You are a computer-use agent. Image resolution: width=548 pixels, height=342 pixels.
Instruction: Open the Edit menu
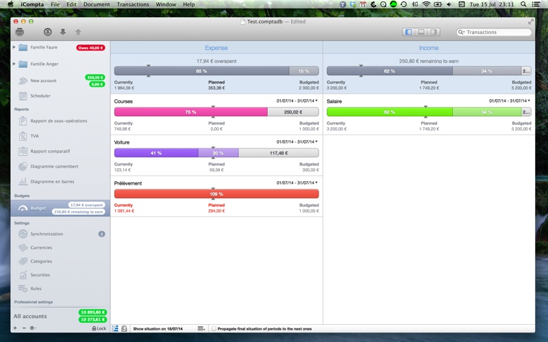tap(72, 4)
